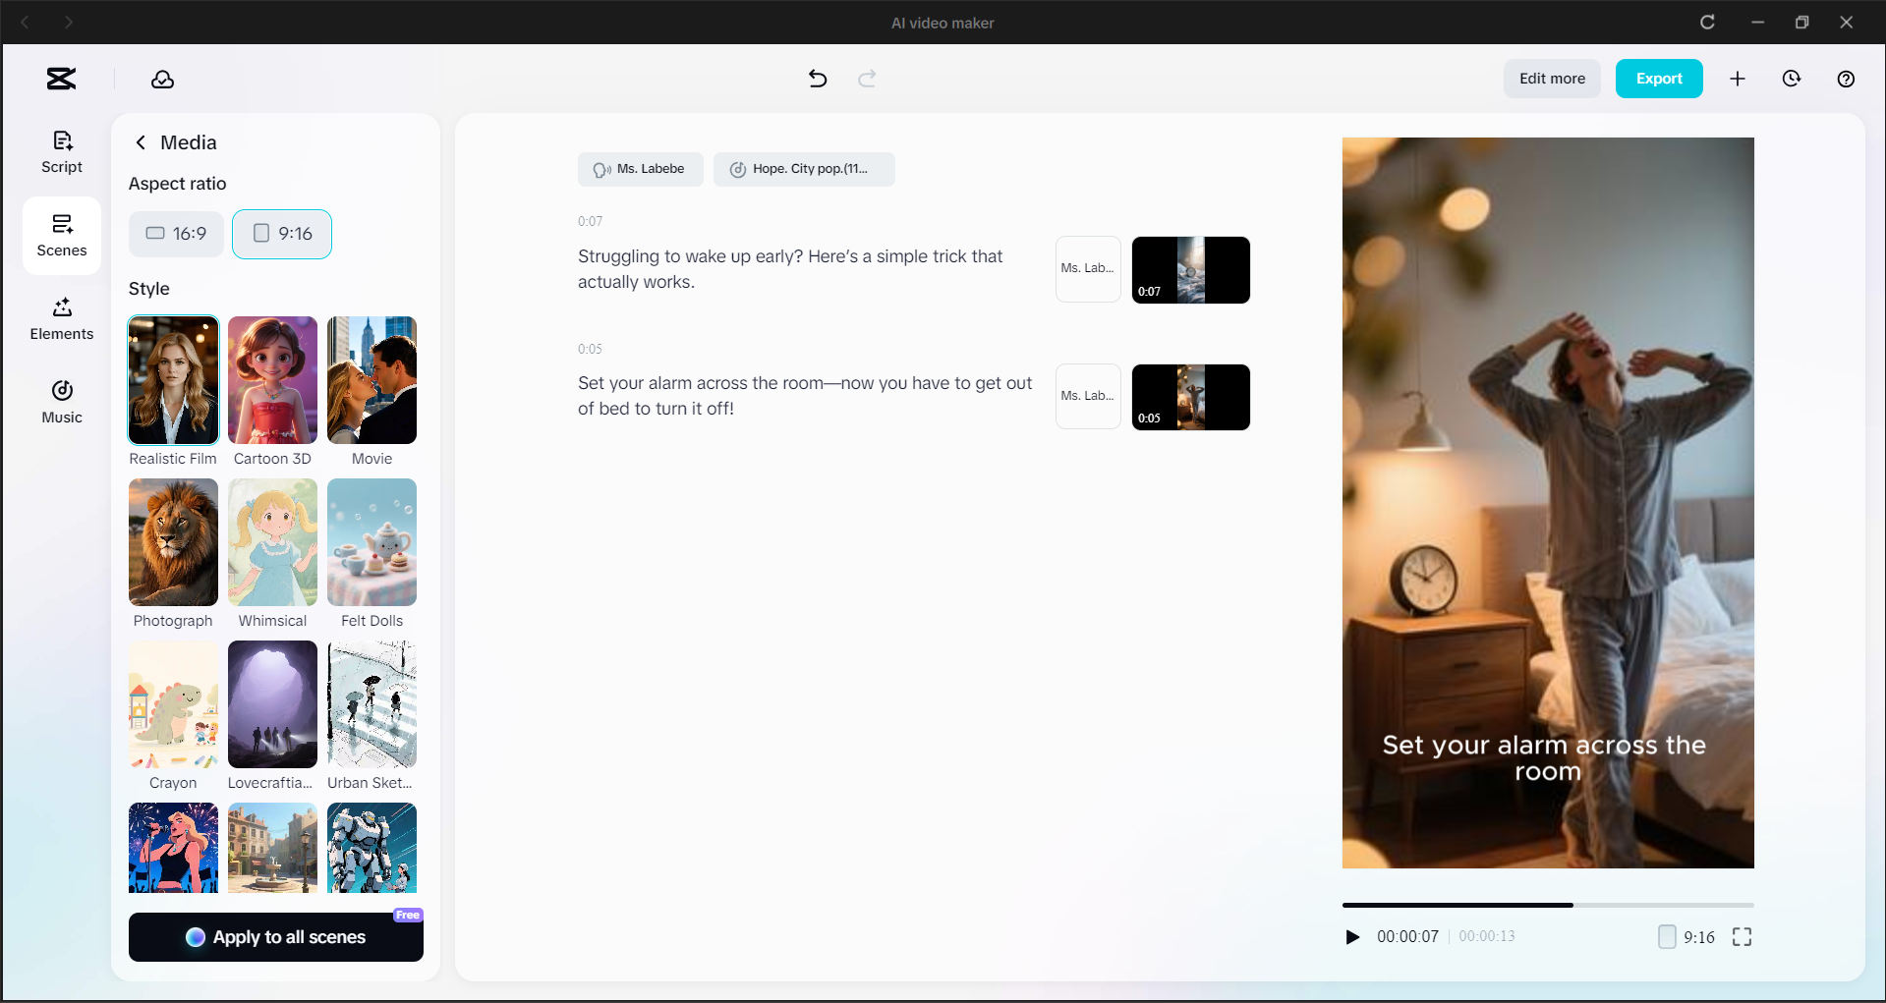Click the Redo icon
This screenshot has height=1003, width=1886.
[x=866, y=79]
